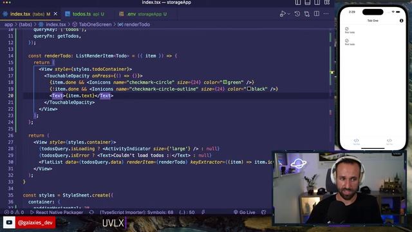Toggle the secondary sidebar layout icon

point(317,3)
